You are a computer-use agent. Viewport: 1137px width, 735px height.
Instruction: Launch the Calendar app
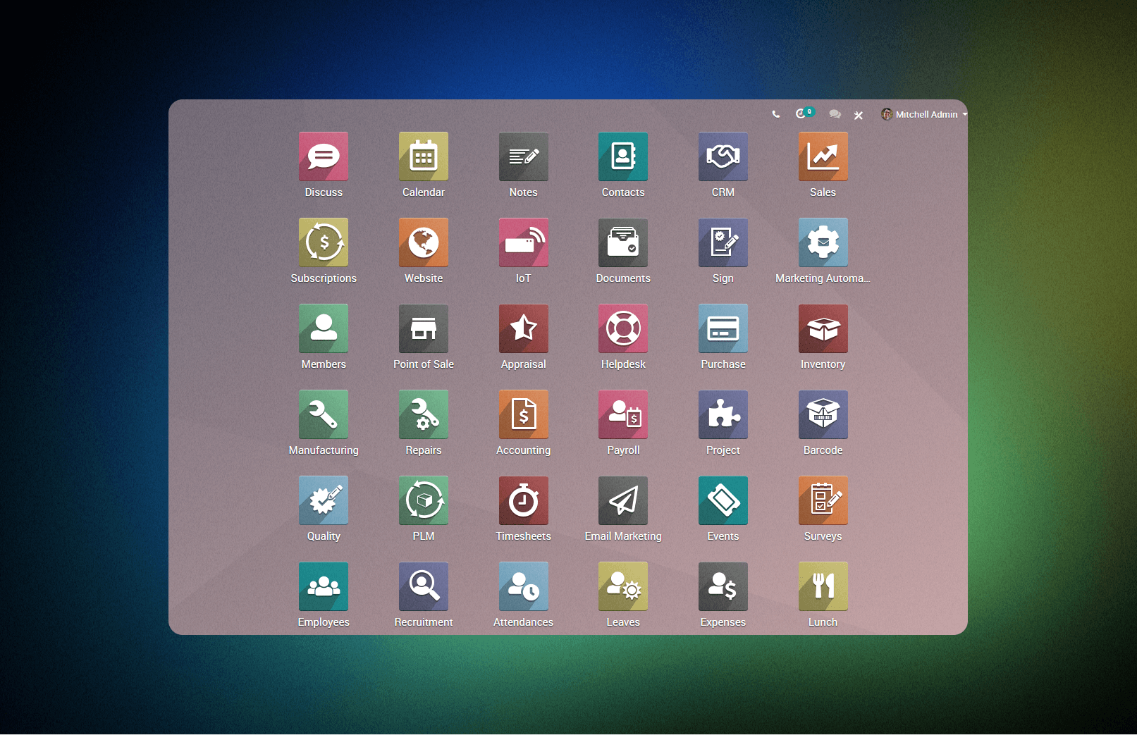[x=424, y=156]
